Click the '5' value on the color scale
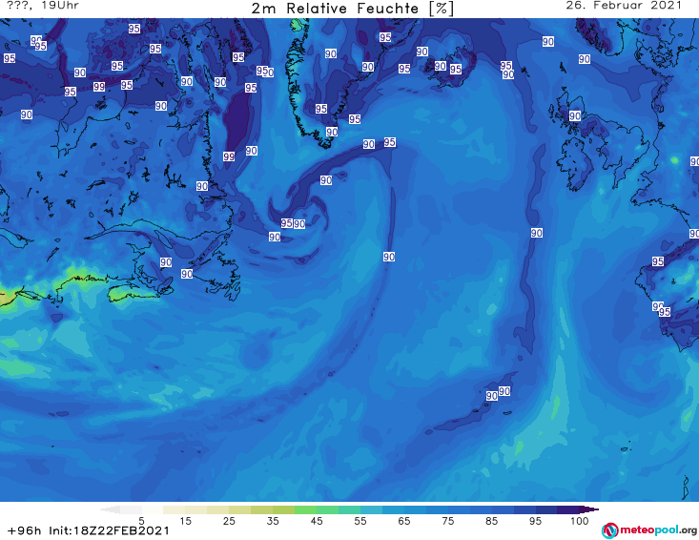Screen dimensions: 699x540 coord(141,521)
